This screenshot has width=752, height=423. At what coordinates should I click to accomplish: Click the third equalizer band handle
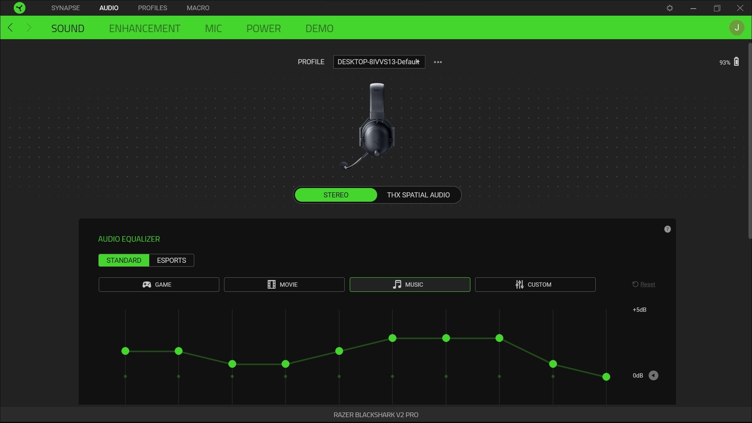(232, 364)
